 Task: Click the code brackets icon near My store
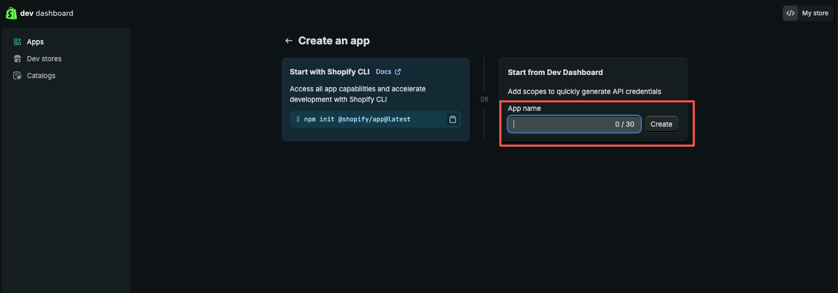[790, 13]
